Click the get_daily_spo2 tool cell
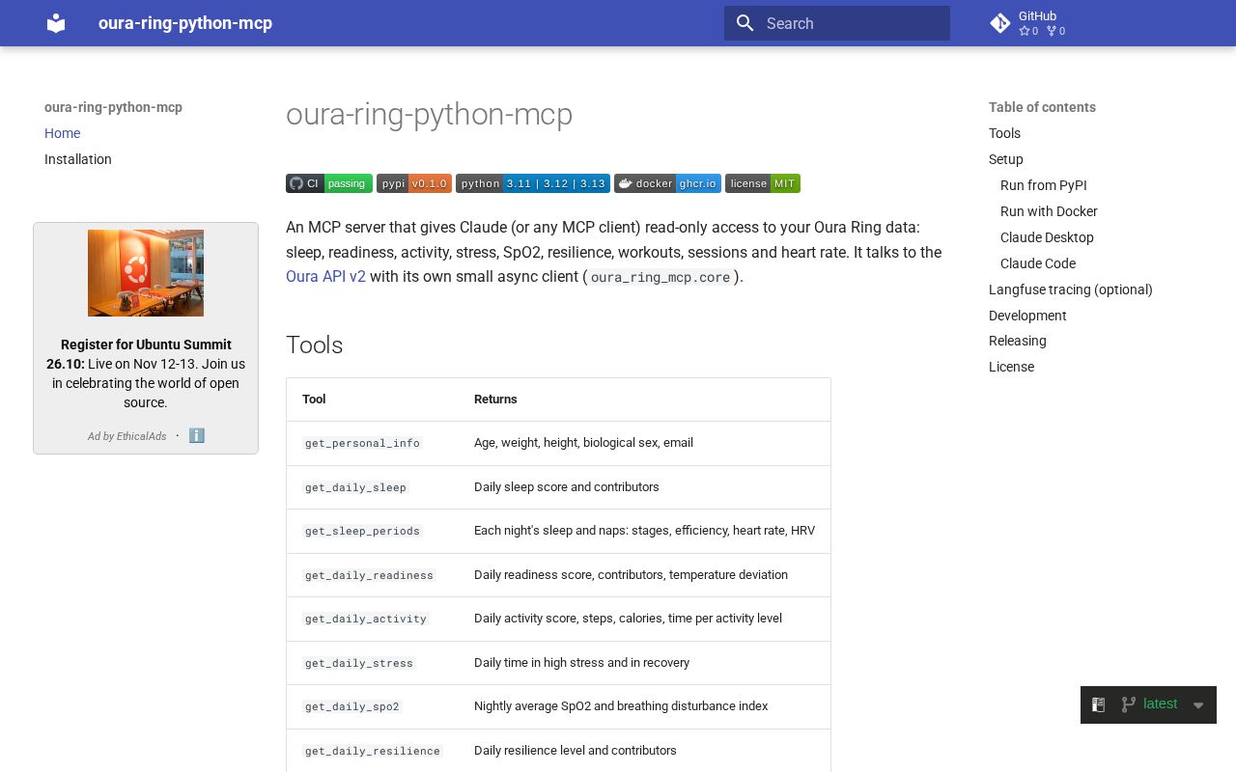The width and height of the screenshot is (1236, 772). pyautogui.click(x=352, y=706)
